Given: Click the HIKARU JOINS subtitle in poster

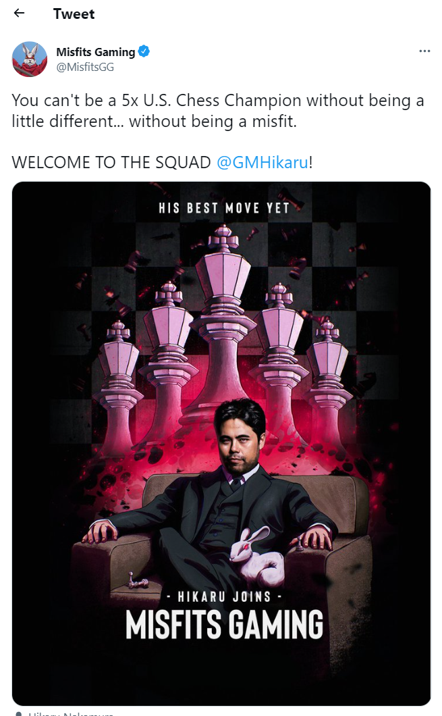Looking at the screenshot, I should [x=224, y=597].
